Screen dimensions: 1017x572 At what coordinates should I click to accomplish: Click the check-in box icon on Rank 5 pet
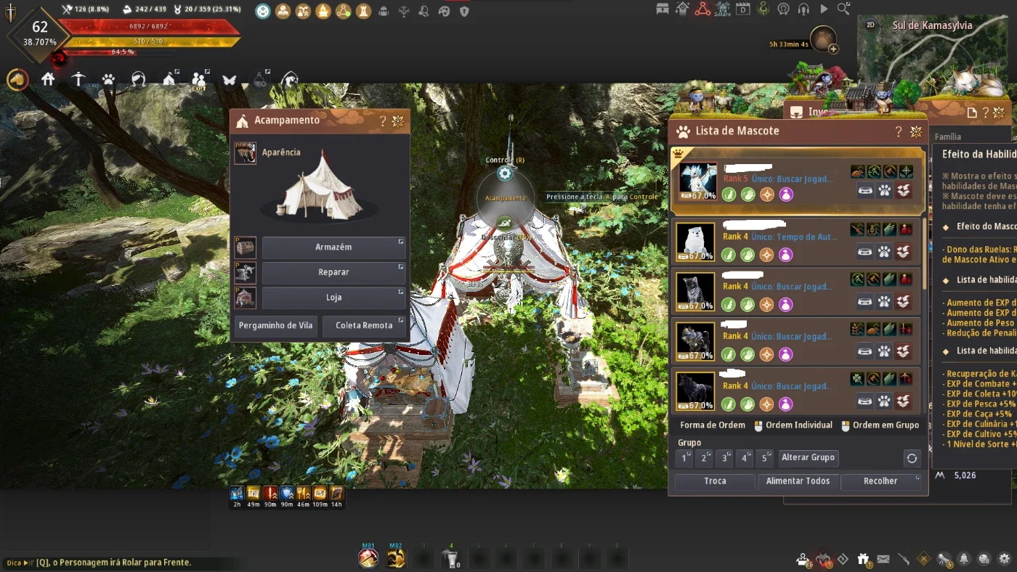click(x=903, y=190)
